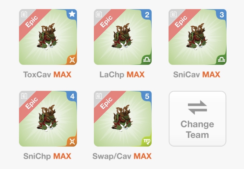
Task: Click the number 3 badge on SniCav
Action: (222, 15)
